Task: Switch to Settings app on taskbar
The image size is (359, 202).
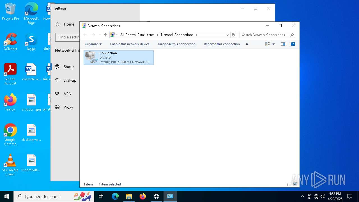Action: pos(156,196)
